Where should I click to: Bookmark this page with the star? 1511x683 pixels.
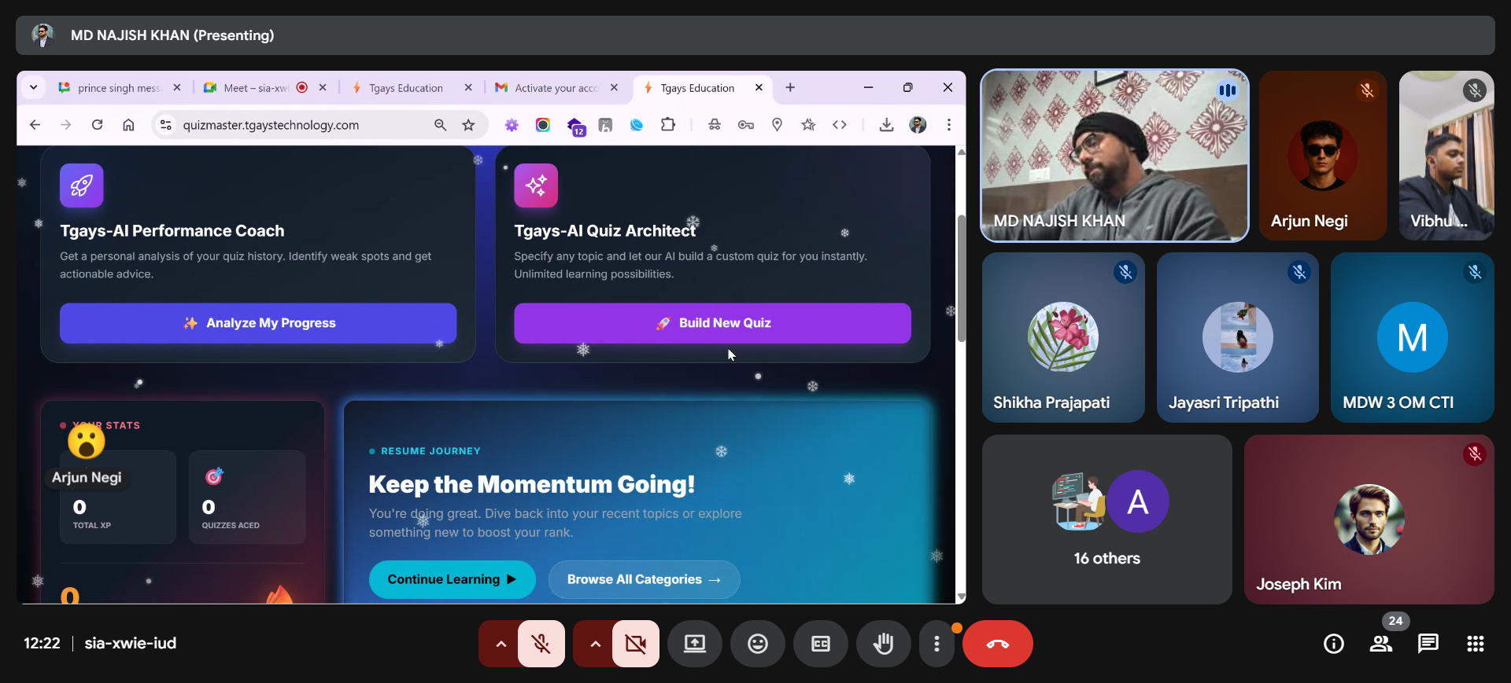[469, 125]
